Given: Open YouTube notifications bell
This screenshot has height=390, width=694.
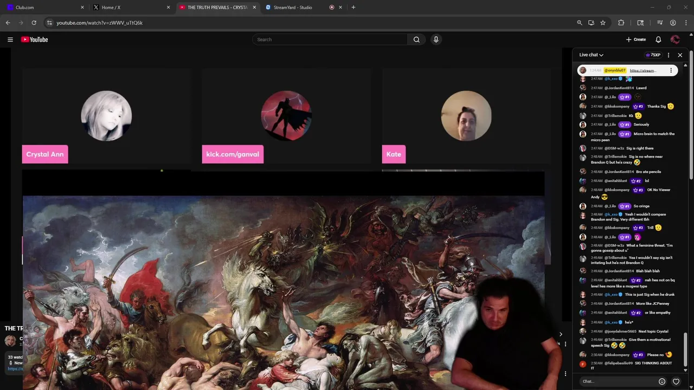Looking at the screenshot, I should (658, 40).
